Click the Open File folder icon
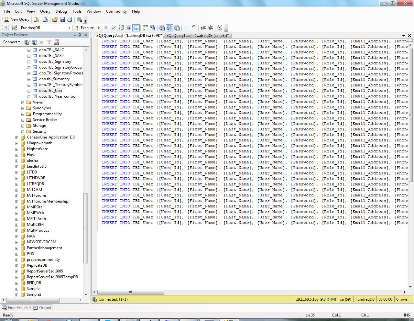 (x=55, y=19)
